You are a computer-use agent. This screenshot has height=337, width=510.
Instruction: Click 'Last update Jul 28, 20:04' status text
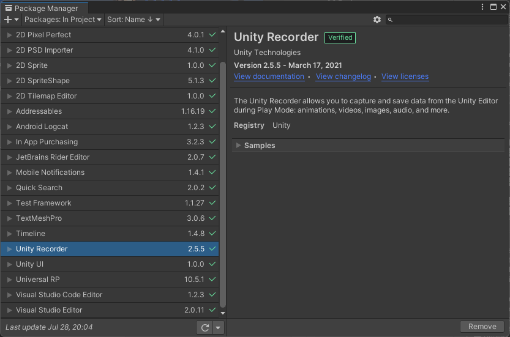(49, 327)
